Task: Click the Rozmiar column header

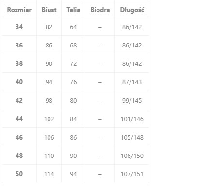Action: [x=19, y=10]
